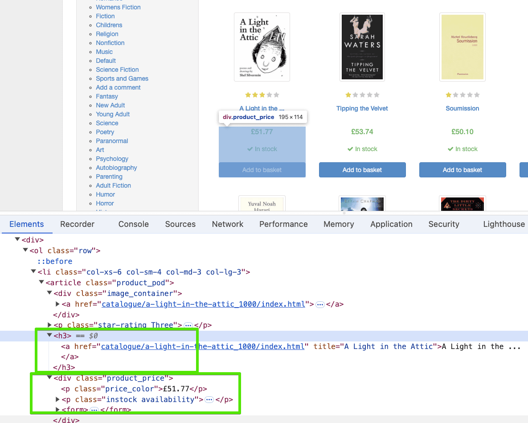Click the first star under Tipping the Velvet
528x423 pixels.
(348, 95)
